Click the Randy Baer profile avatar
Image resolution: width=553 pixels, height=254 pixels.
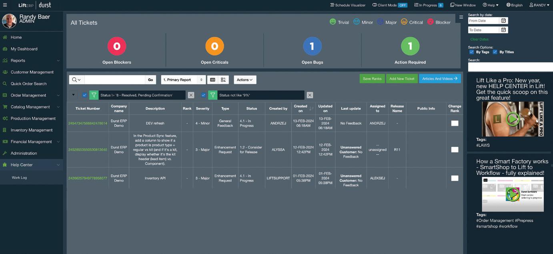pyautogui.click(x=9, y=20)
